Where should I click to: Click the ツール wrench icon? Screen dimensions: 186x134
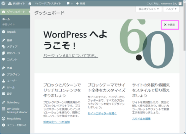(3, 87)
